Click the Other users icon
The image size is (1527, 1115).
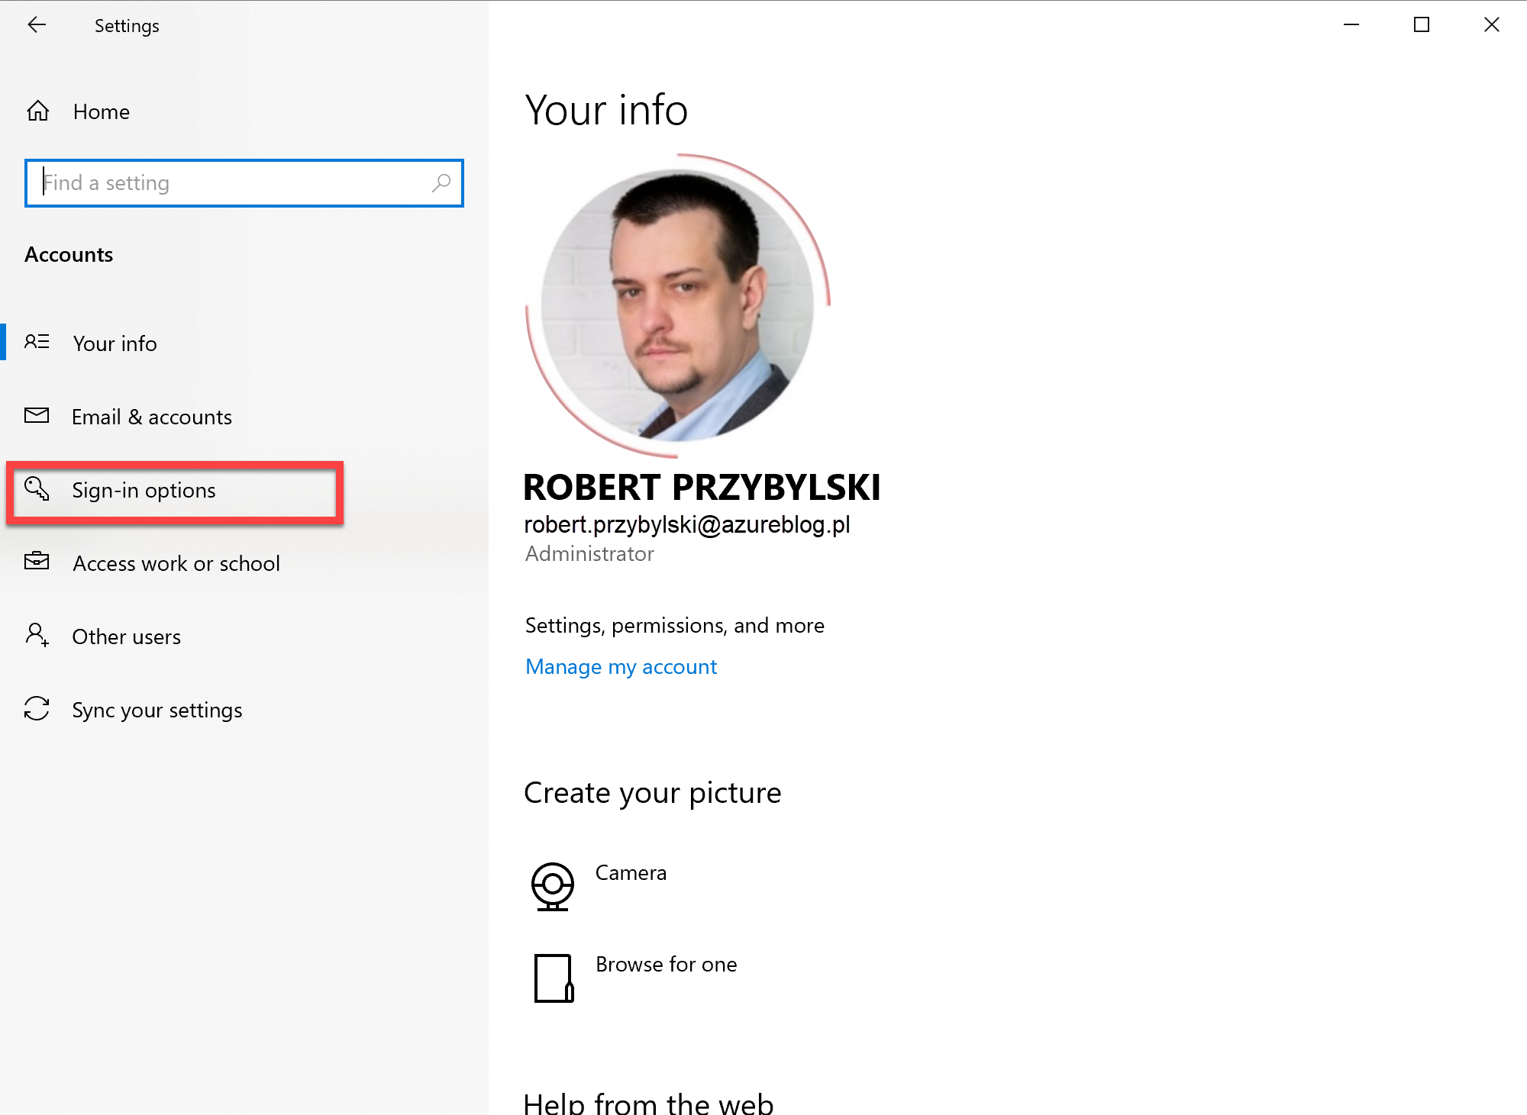tap(36, 636)
